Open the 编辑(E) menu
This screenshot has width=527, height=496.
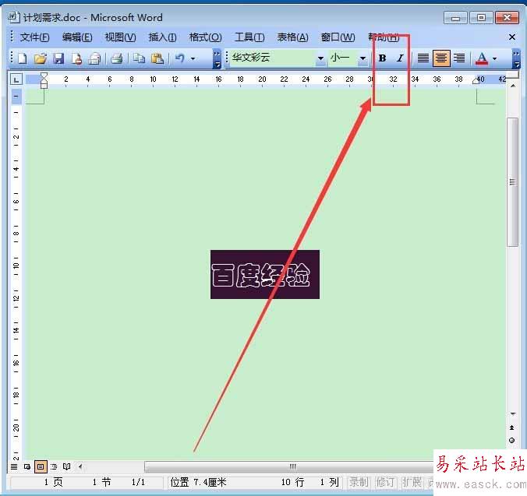77,37
